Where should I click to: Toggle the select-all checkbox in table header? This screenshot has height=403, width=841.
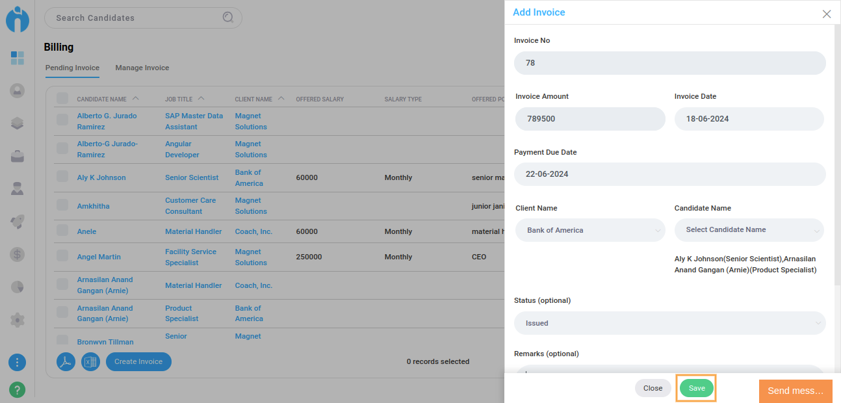pyautogui.click(x=62, y=99)
